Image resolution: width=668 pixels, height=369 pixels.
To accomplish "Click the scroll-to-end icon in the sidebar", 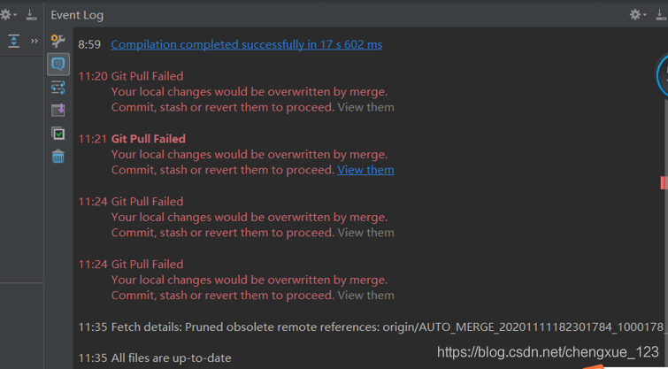I will pos(58,110).
